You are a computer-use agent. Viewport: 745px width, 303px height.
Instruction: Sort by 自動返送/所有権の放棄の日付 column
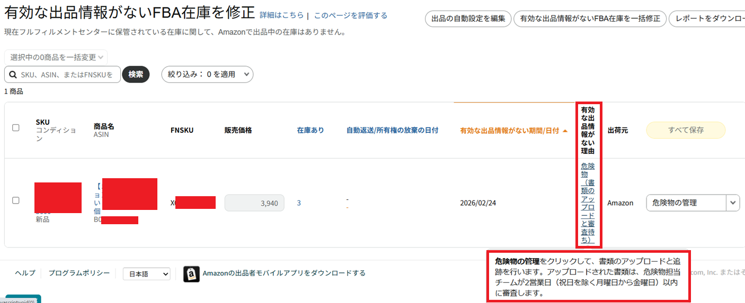click(x=392, y=130)
